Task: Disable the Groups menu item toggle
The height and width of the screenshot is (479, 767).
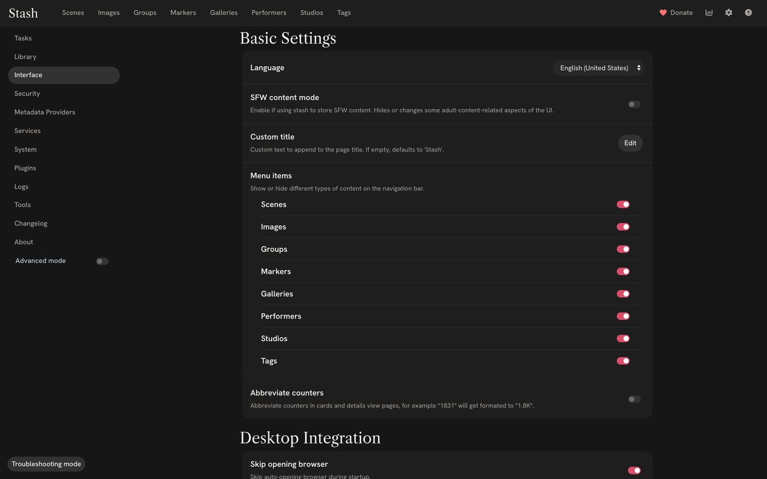Action: click(x=623, y=249)
